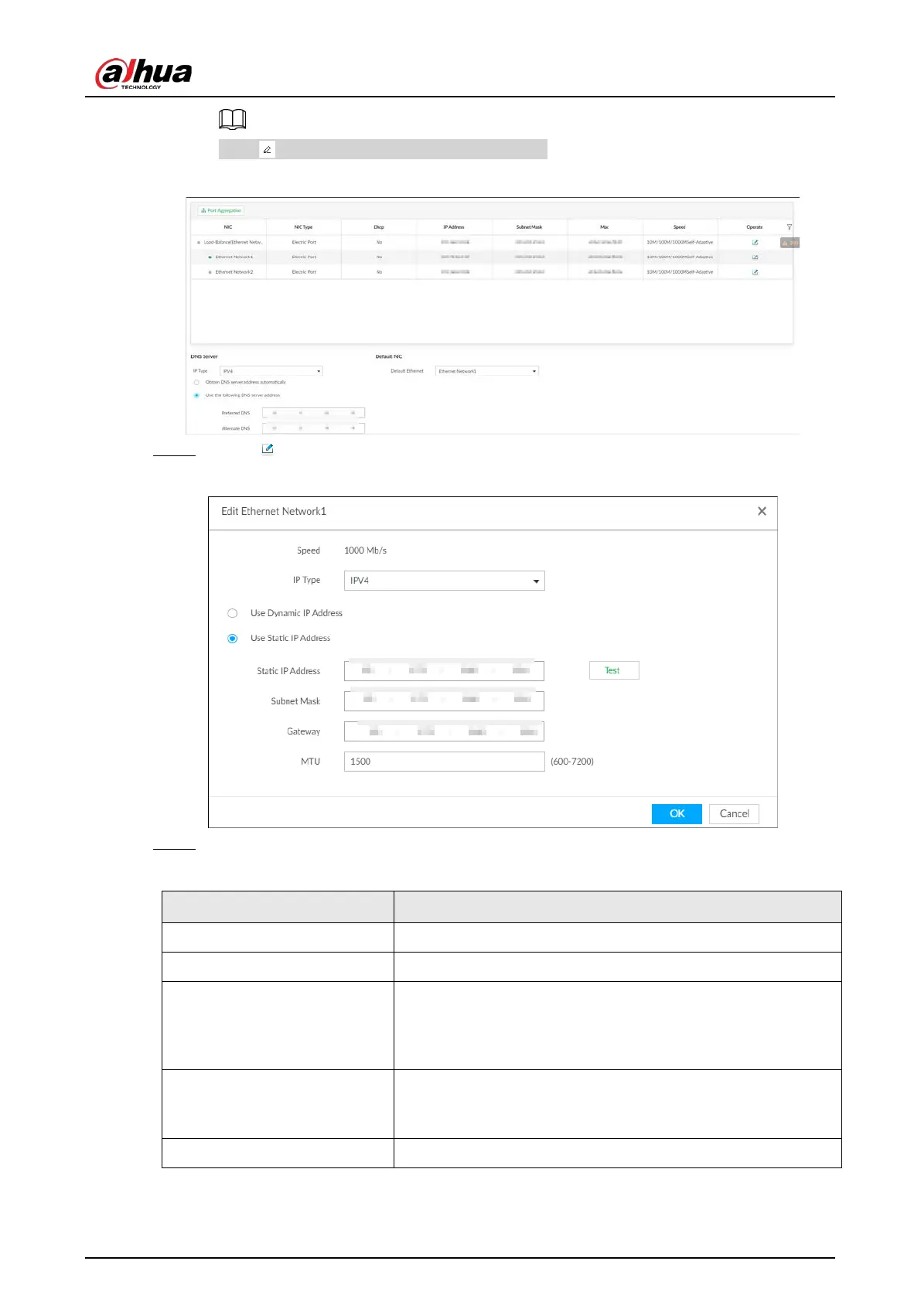
Task: Click the Speed column header
Action: point(680,227)
